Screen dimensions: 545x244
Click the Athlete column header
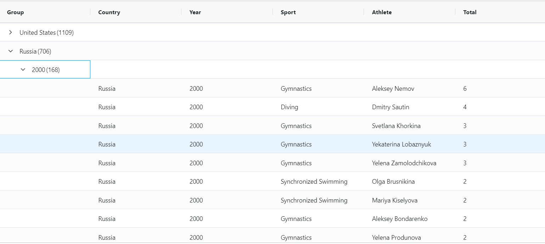(x=382, y=12)
